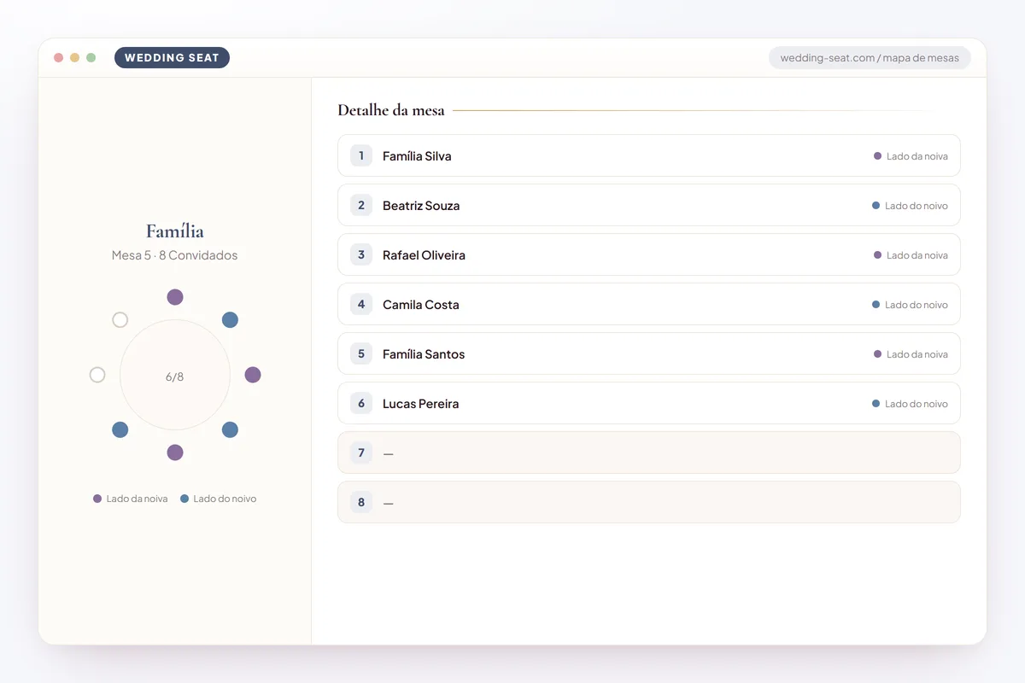Click the Lado do noivo tag in Beatriz Souza row
The image size is (1025, 683).
click(x=910, y=206)
